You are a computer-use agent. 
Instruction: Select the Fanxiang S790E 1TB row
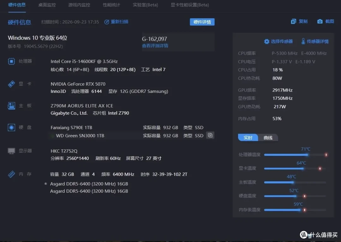tap(127, 128)
